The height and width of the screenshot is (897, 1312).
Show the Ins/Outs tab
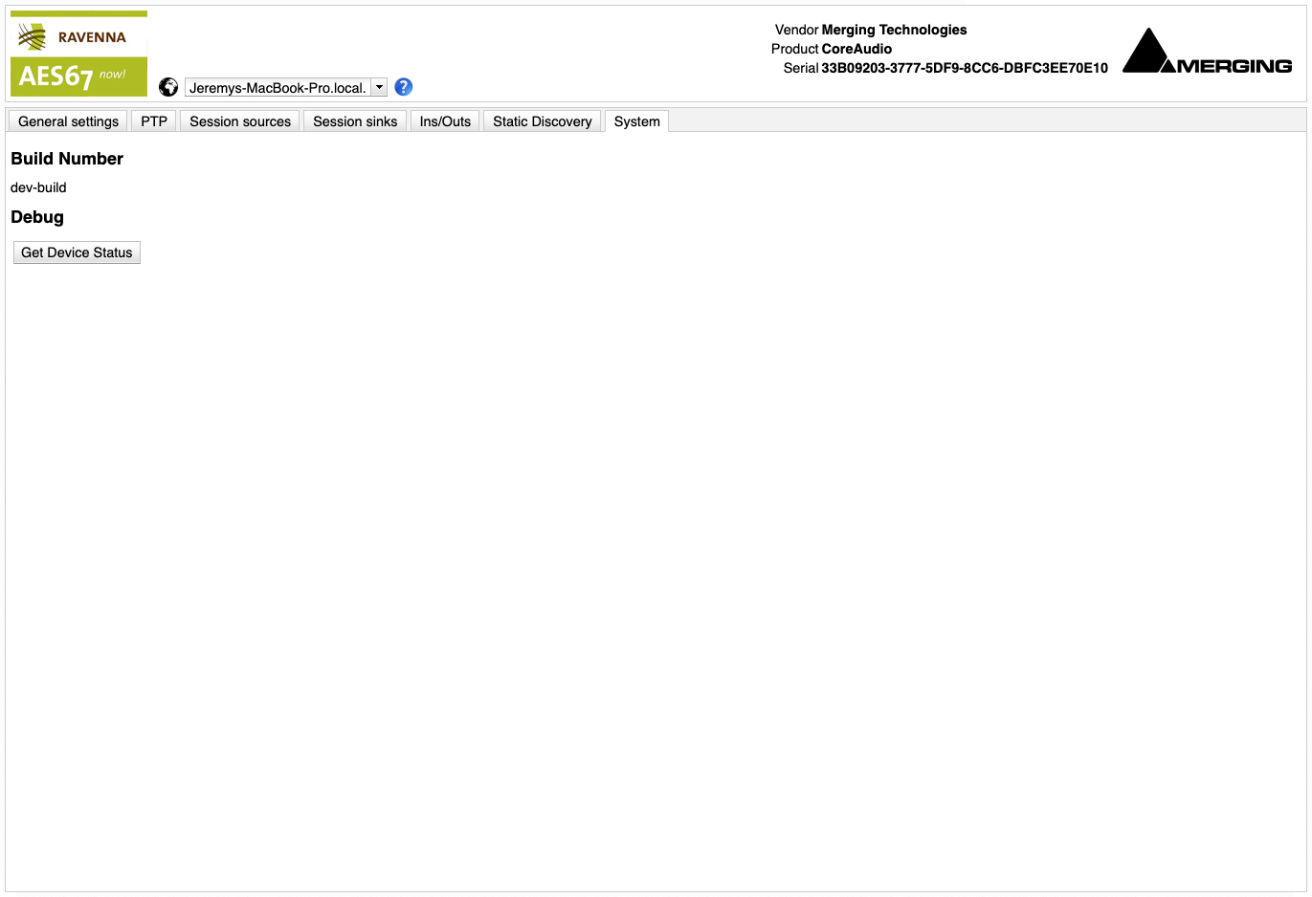(x=445, y=121)
